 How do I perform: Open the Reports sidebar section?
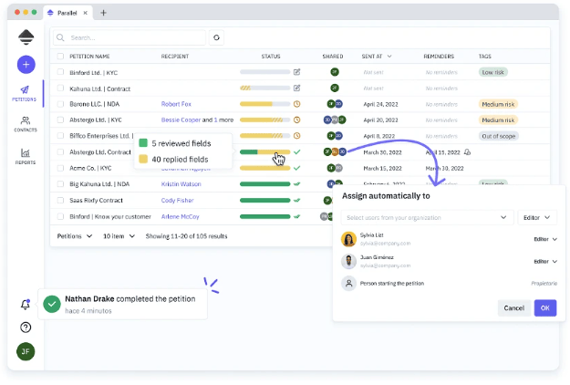click(x=26, y=155)
